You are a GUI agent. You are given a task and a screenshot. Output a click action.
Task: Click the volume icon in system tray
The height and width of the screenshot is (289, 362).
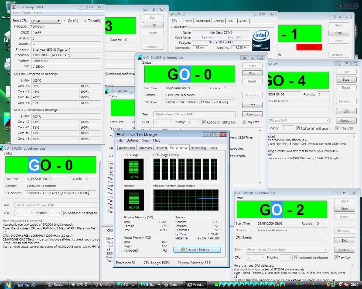click(x=346, y=285)
